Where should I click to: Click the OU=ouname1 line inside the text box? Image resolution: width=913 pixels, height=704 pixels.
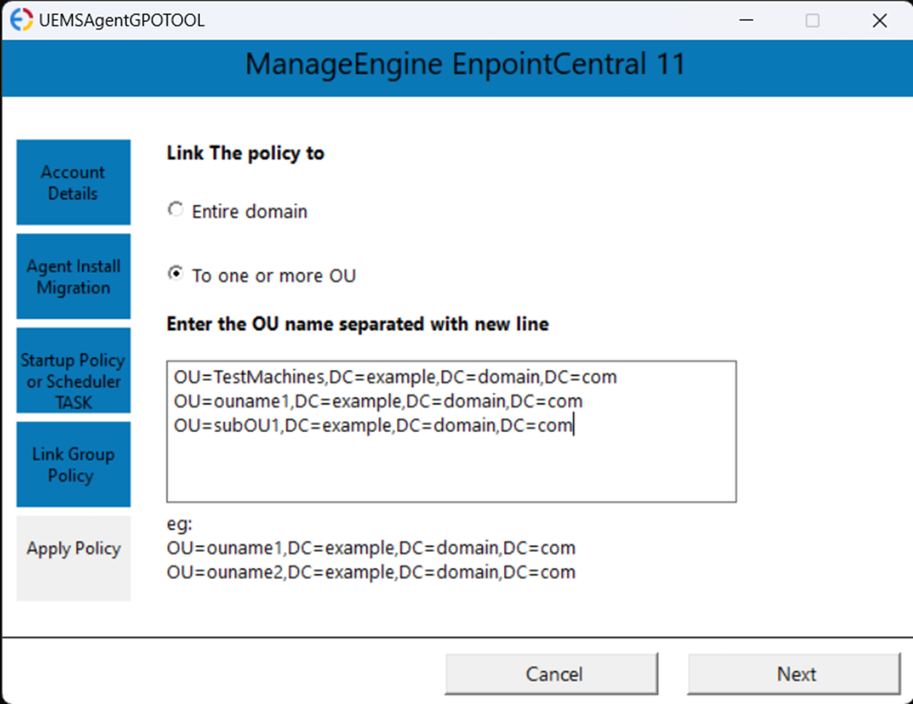(x=378, y=401)
